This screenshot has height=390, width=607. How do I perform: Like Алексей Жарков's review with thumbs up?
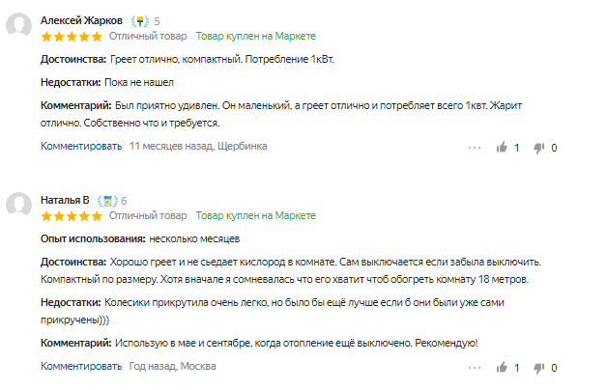(x=502, y=148)
